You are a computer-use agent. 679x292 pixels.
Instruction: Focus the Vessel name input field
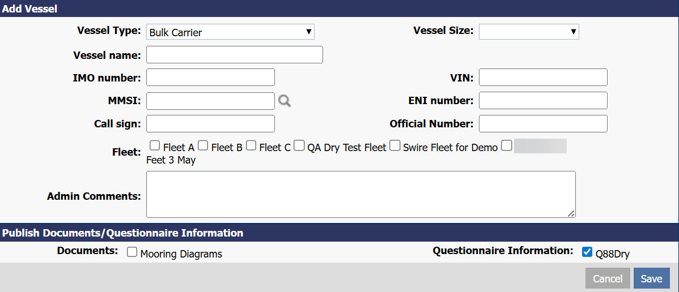point(235,55)
